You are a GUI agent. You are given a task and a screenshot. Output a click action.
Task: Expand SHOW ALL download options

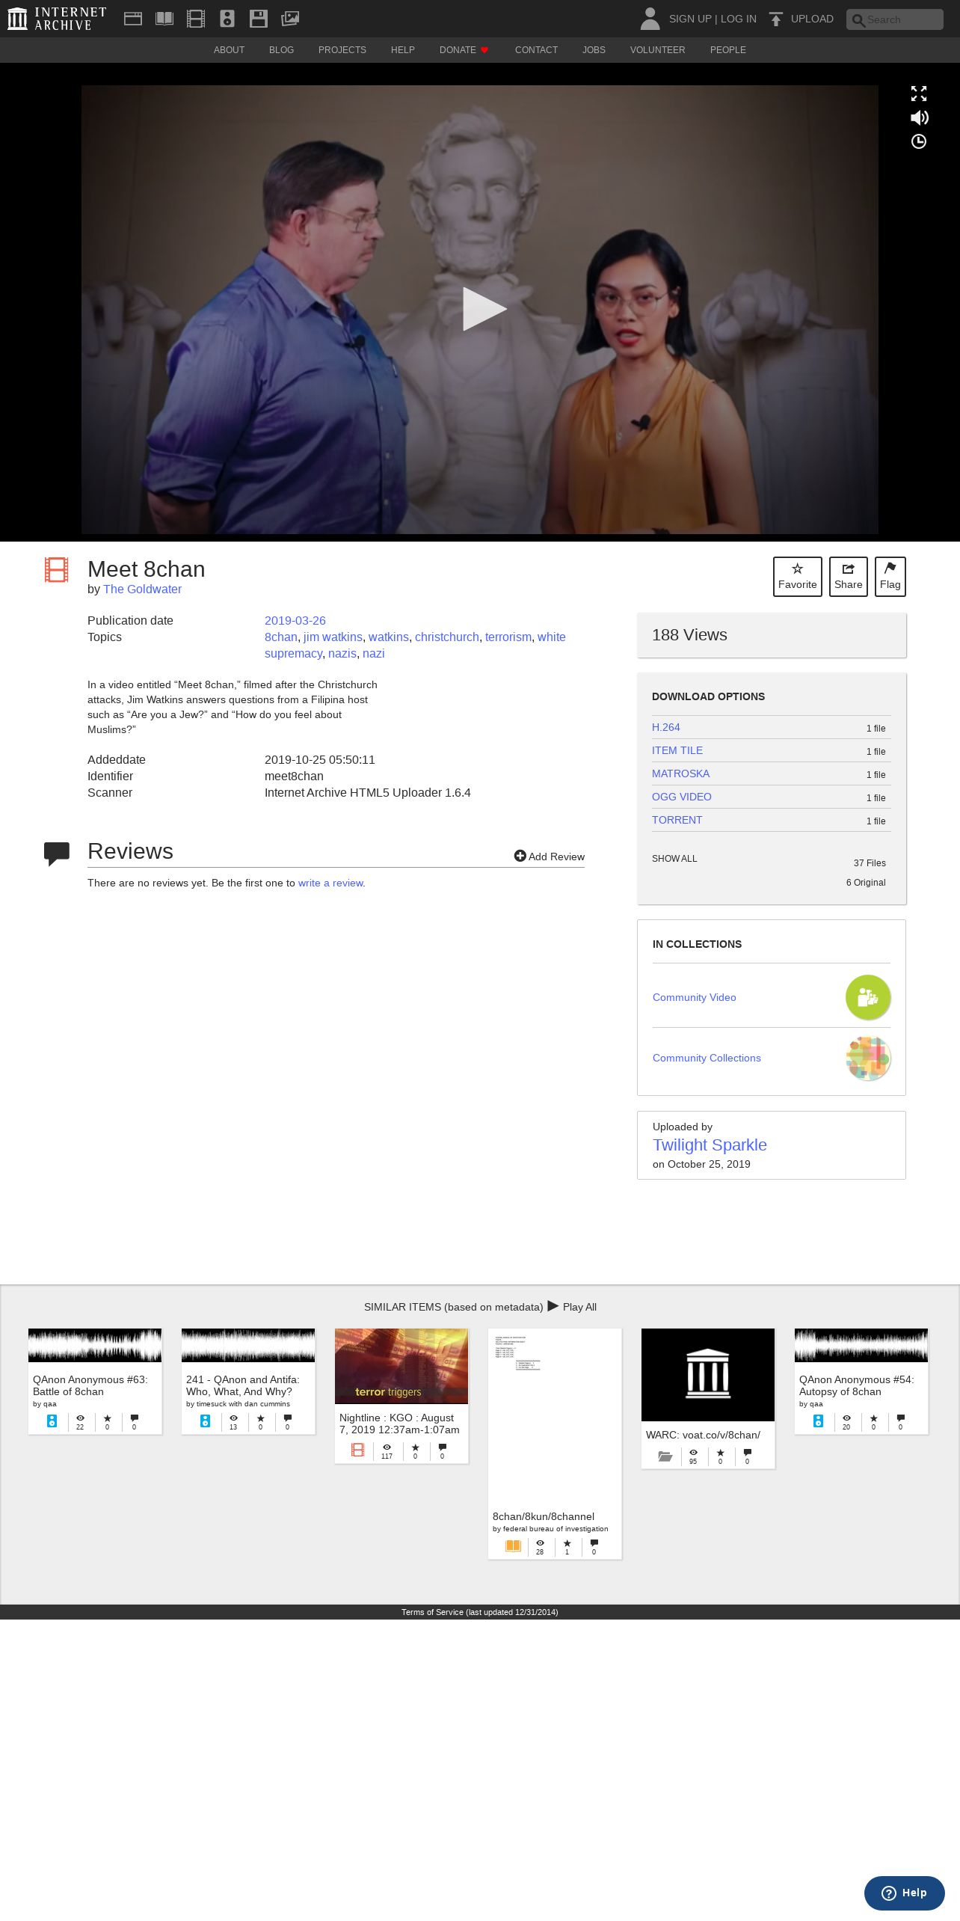click(x=674, y=859)
